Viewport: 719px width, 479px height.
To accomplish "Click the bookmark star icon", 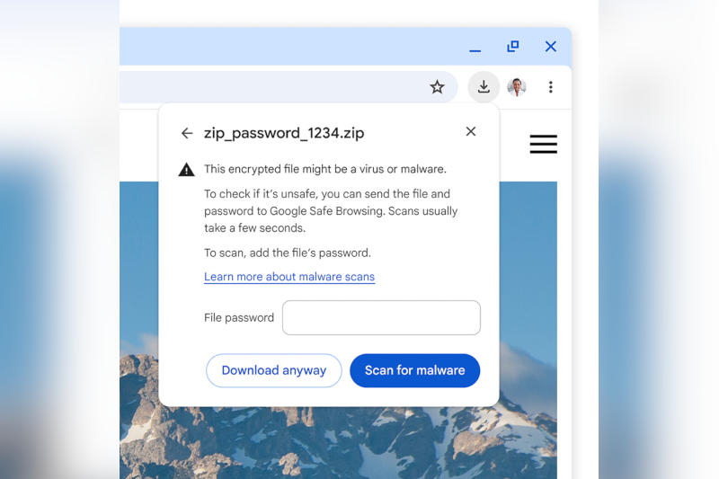I will click(x=437, y=87).
